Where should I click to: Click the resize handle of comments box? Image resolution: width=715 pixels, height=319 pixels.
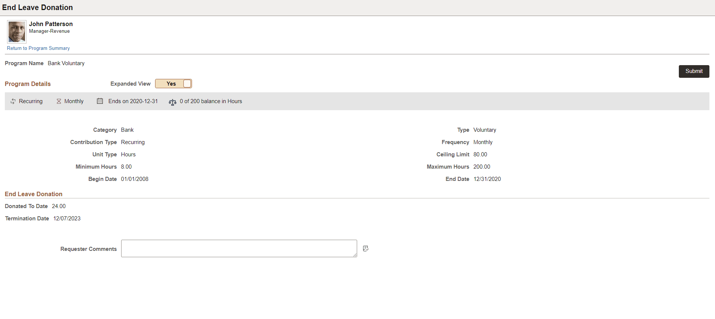tap(355, 255)
